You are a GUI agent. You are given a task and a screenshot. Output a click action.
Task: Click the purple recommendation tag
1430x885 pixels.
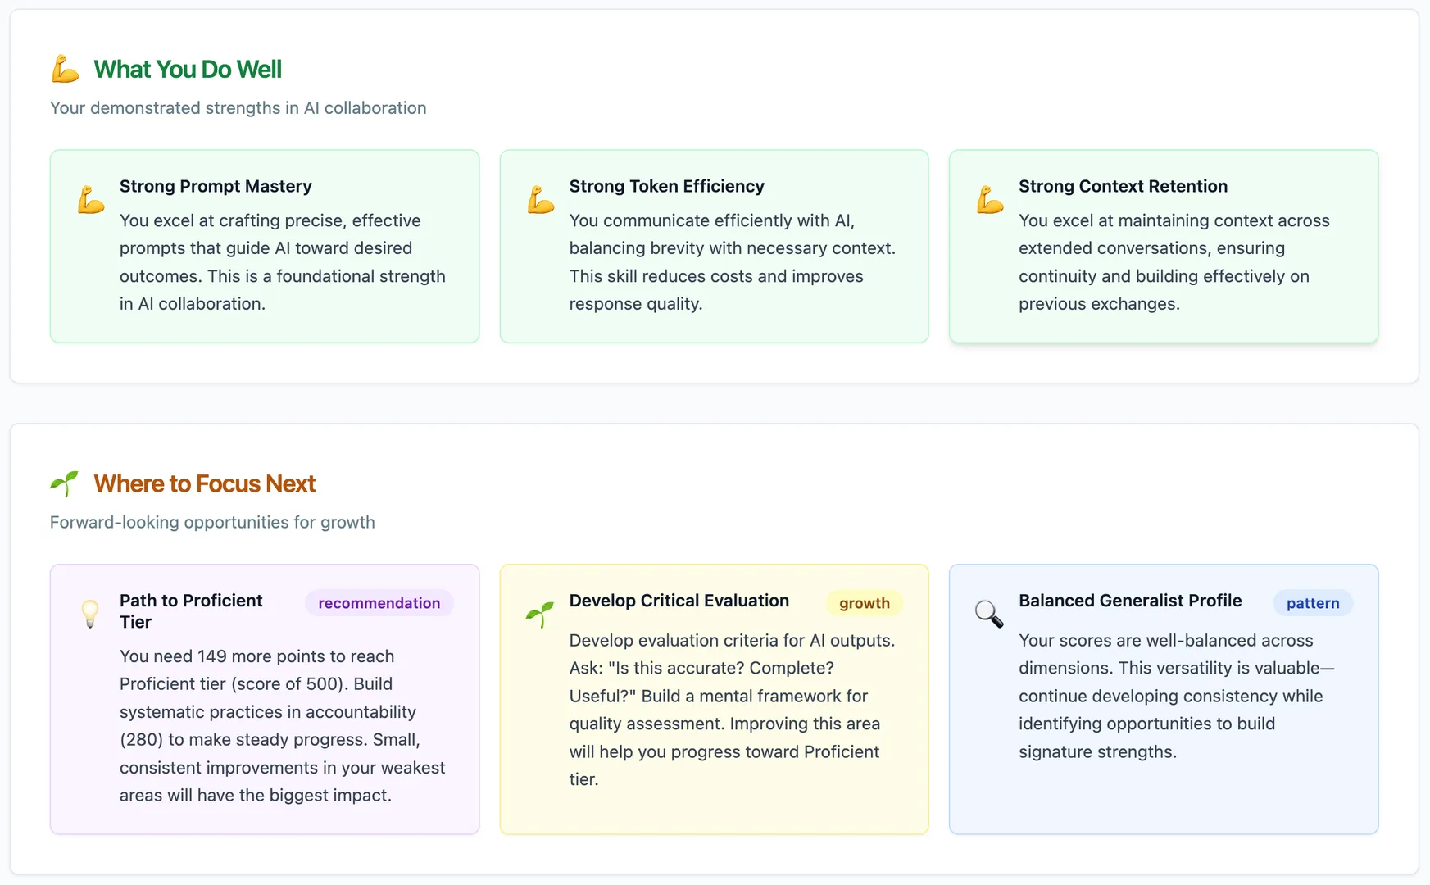point(379,603)
